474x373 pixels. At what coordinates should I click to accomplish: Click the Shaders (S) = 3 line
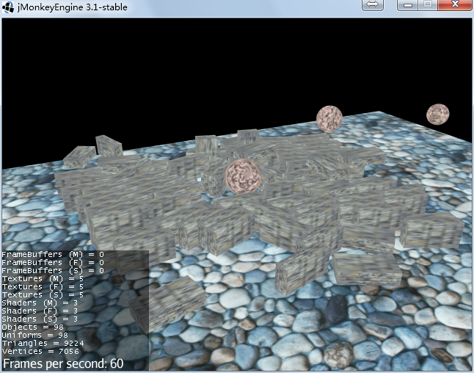point(41,319)
